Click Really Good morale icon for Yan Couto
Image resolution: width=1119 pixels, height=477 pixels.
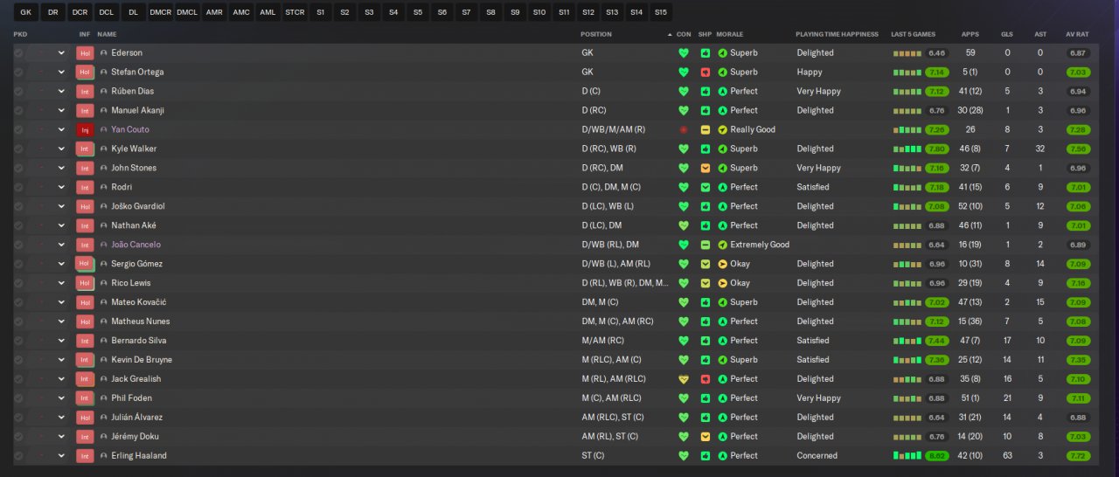coord(723,129)
